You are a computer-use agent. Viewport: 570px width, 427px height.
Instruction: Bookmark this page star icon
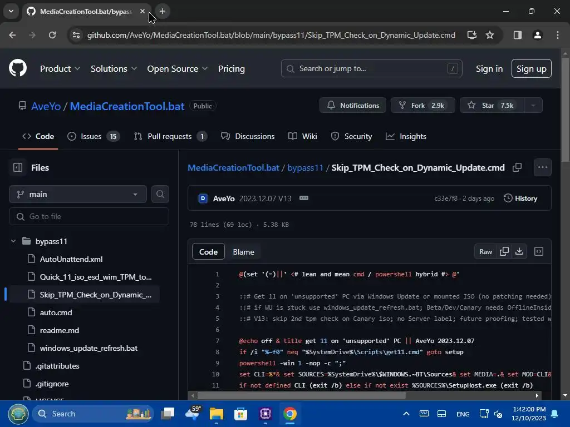tap(490, 35)
